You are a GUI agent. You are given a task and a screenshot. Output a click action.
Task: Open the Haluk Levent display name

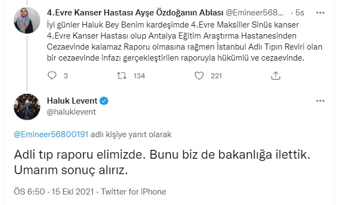pos(72,101)
